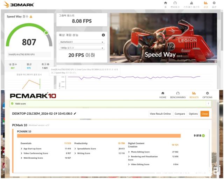The width and height of the screenshot is (224, 179).
Task: Click the pencil icon to rename result
Action: [x=75, y=114]
